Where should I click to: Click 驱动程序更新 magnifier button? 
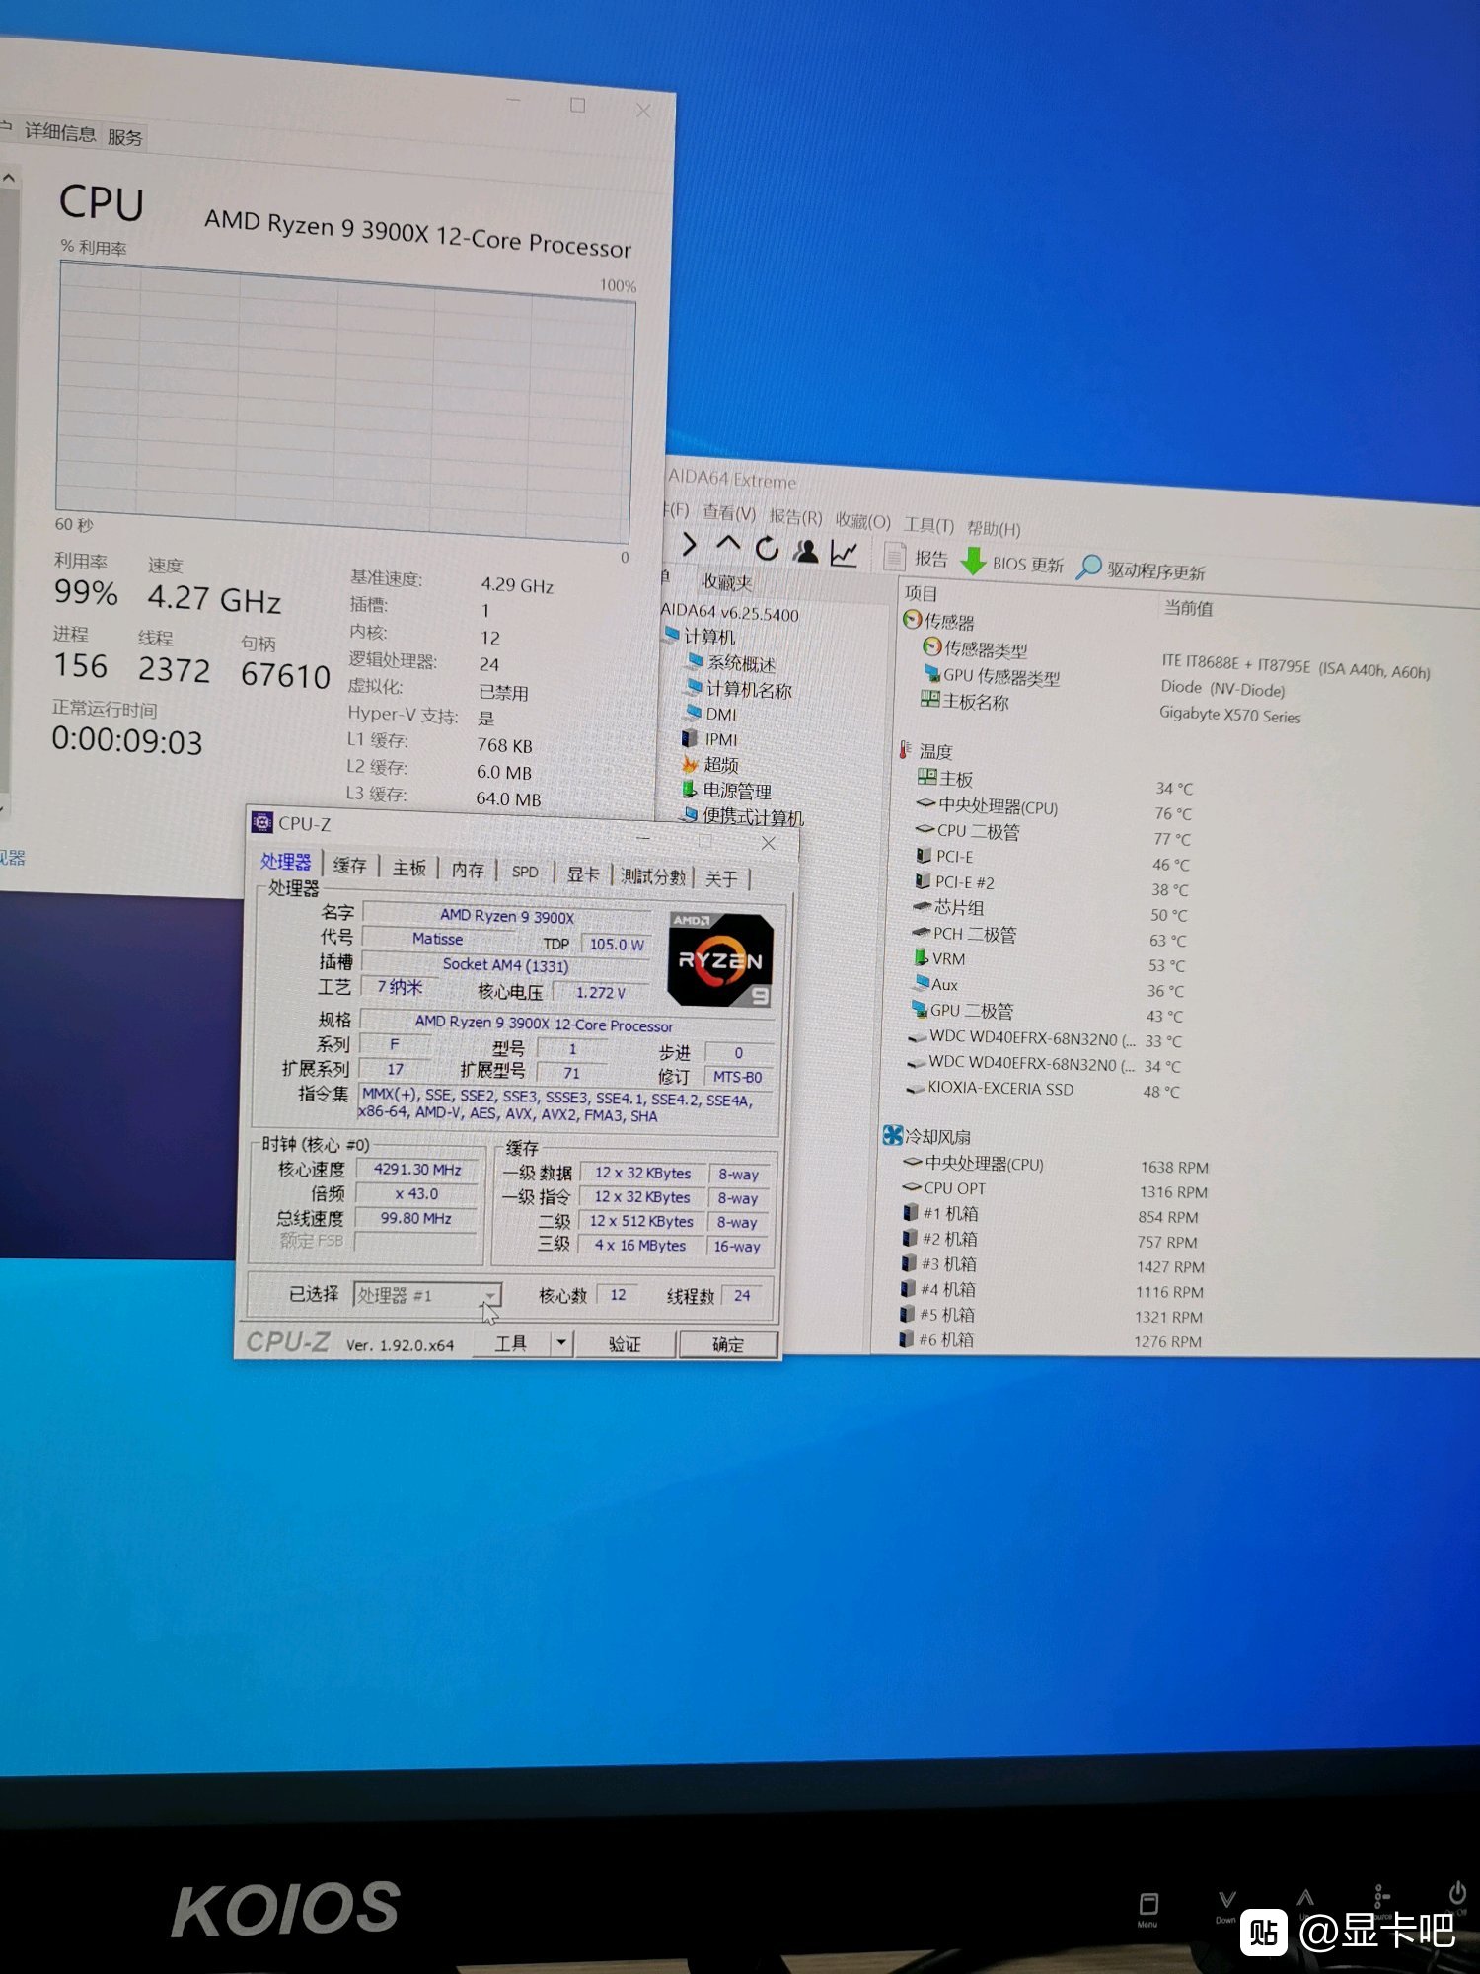click(1141, 569)
